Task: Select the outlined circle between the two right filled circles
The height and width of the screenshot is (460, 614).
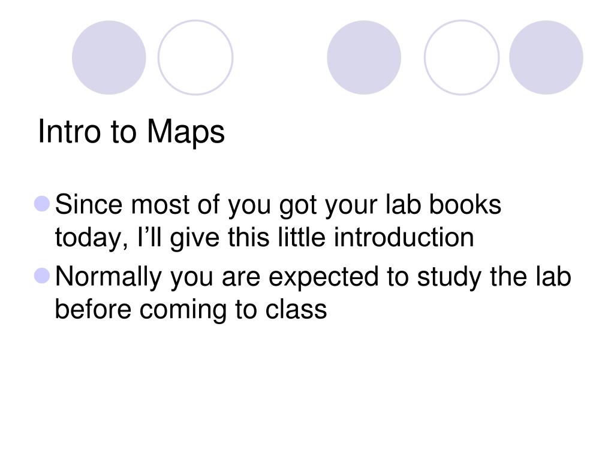Action: coord(462,57)
